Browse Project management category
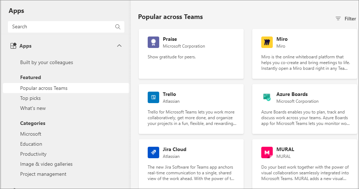Viewport: 359px width, 189px height. 43,174
